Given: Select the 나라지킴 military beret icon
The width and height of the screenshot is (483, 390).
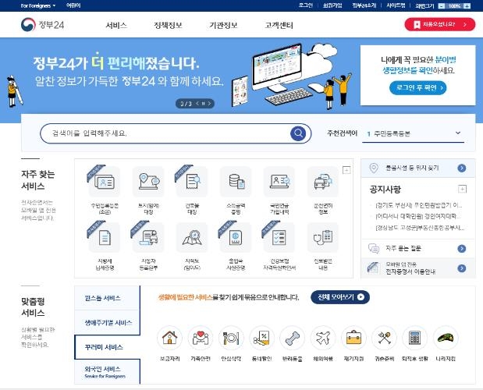Looking at the screenshot, I should click(x=446, y=338).
